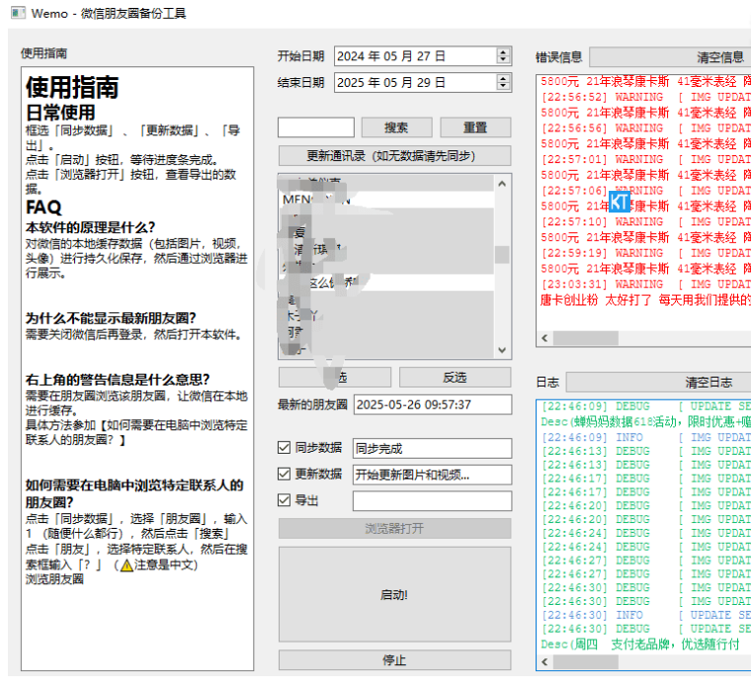Decrease the start date with down stepper arrow
This screenshot has height=691, width=751.
click(x=502, y=60)
